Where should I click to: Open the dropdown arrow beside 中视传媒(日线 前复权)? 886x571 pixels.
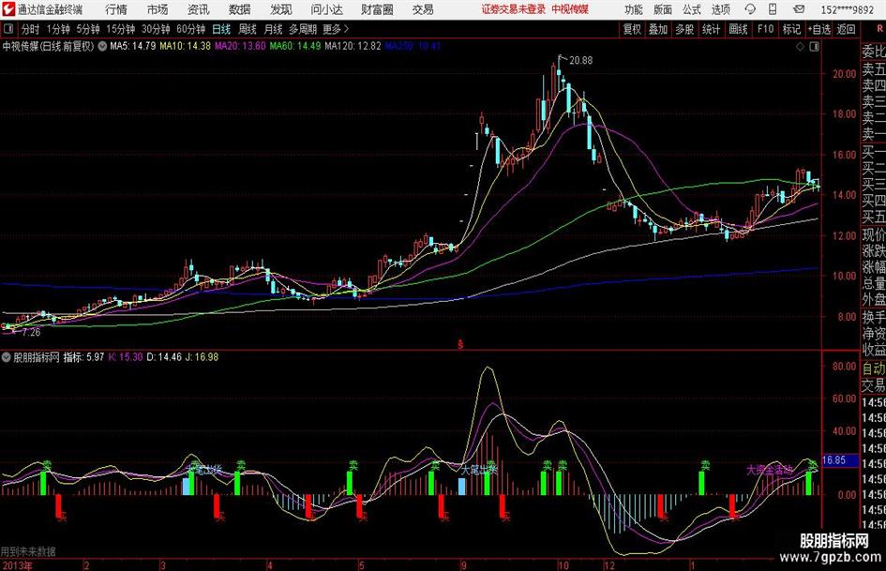(102, 46)
